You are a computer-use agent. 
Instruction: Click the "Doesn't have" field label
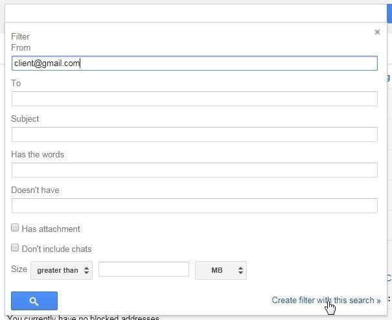pos(35,190)
